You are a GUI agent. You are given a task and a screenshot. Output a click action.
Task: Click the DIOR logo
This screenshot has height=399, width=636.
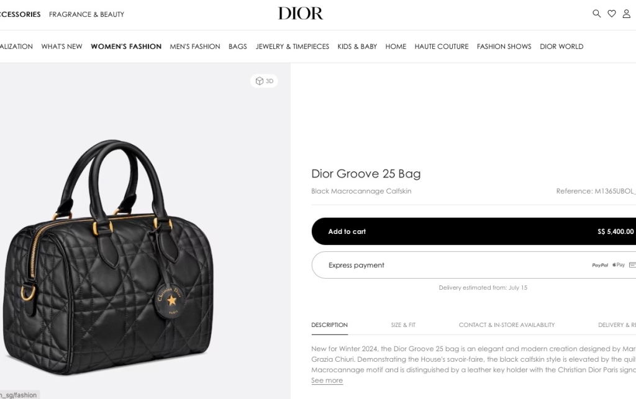[300, 14]
